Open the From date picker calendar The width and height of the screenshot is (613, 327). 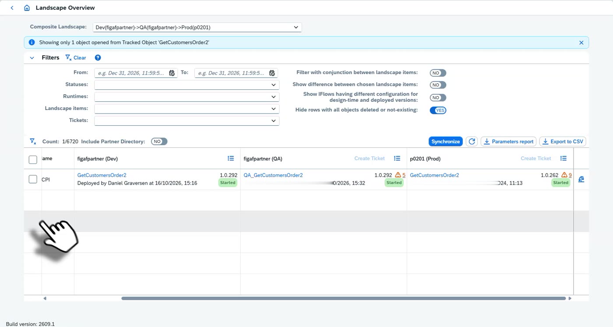pyautogui.click(x=172, y=73)
